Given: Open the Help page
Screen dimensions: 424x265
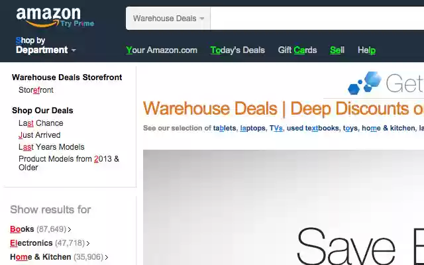Looking at the screenshot, I should [x=366, y=50].
